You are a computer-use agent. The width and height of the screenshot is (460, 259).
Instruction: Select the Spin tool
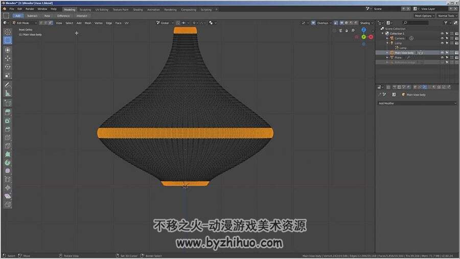coord(8,163)
